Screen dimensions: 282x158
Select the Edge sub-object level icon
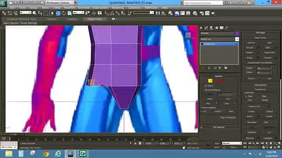point(210,81)
